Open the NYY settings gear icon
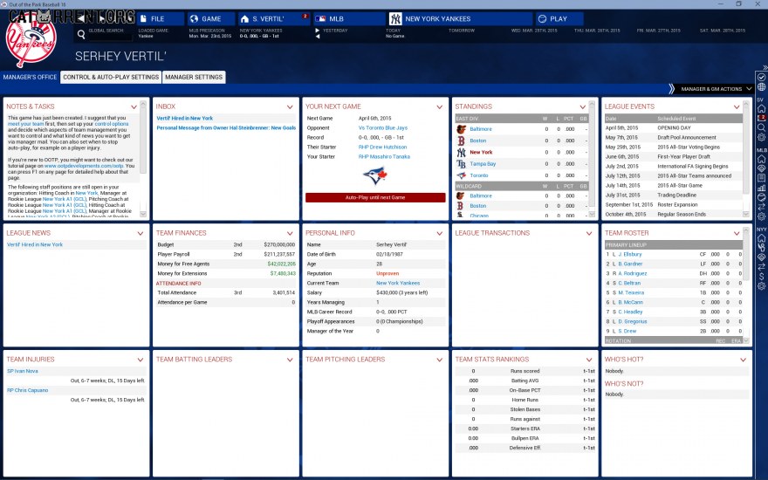The height and width of the screenshot is (480, 768). 761,285
